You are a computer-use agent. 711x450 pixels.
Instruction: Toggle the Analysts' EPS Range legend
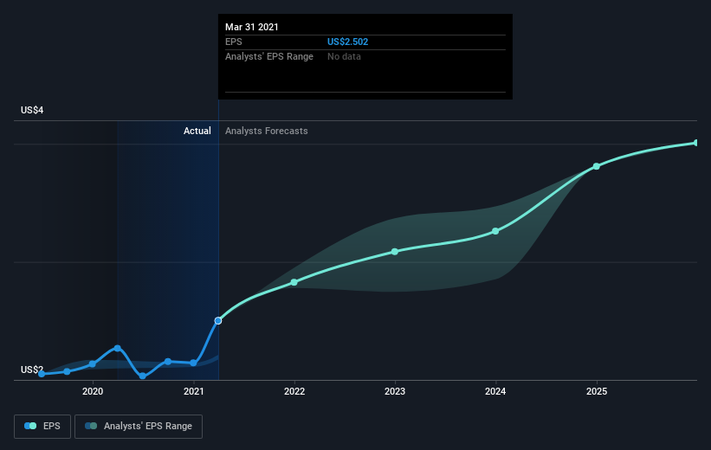click(x=139, y=427)
